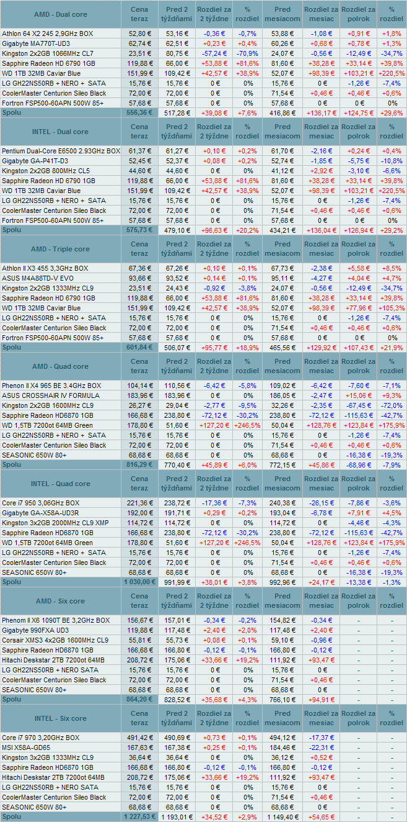407x822 pixels.
Task: Click the current price cell 93,66 €
Action: (x=139, y=278)
